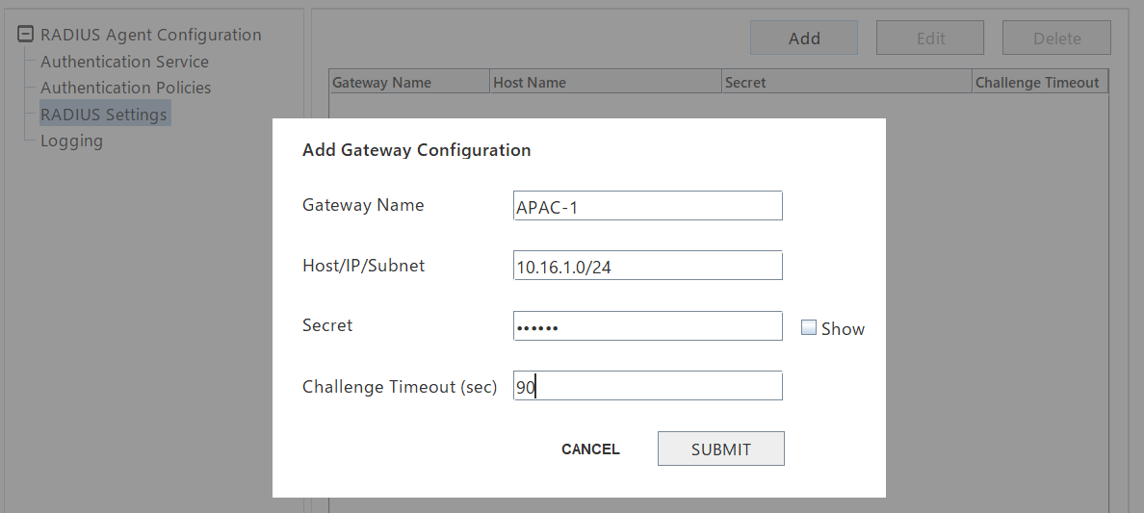Image resolution: width=1144 pixels, height=513 pixels.
Task: Select RADIUS Agent Configuration root node
Action: [150, 35]
